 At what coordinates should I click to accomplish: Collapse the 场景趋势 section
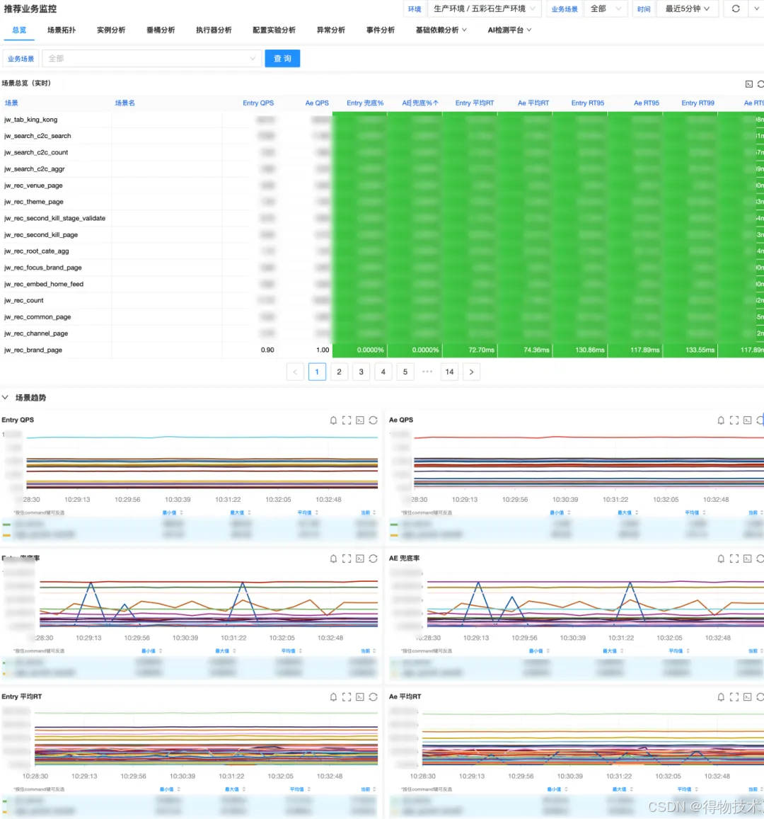tap(5, 398)
